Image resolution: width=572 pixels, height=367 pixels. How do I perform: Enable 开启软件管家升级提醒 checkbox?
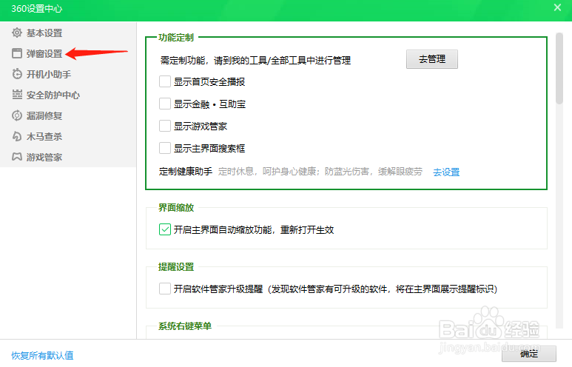tap(165, 289)
